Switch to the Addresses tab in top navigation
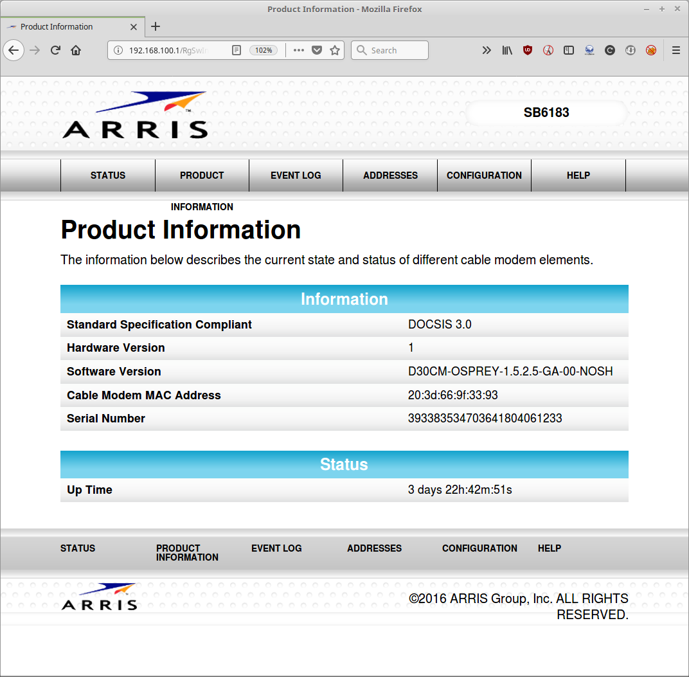This screenshot has height=677, width=689. click(x=390, y=176)
